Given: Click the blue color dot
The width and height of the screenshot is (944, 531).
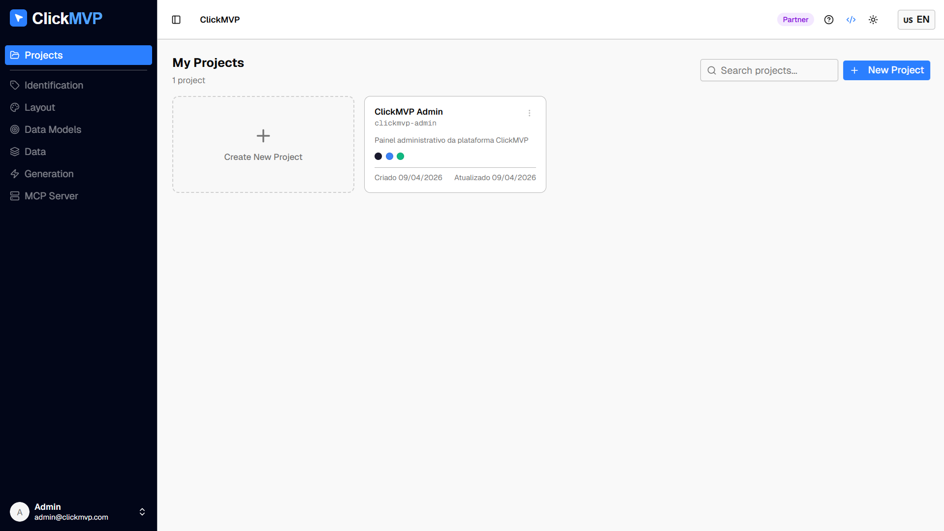Looking at the screenshot, I should pyautogui.click(x=389, y=156).
